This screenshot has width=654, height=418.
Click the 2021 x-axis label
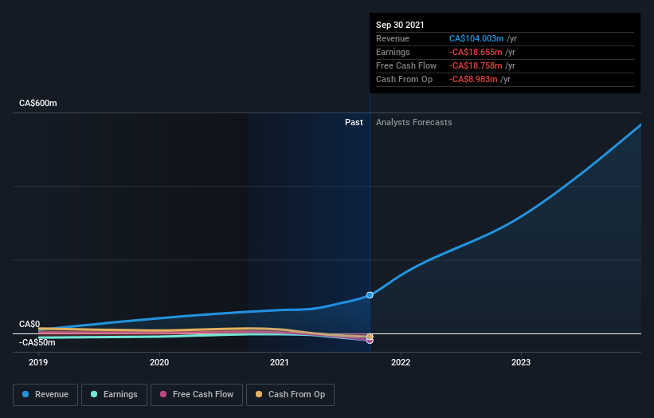pyautogui.click(x=280, y=362)
